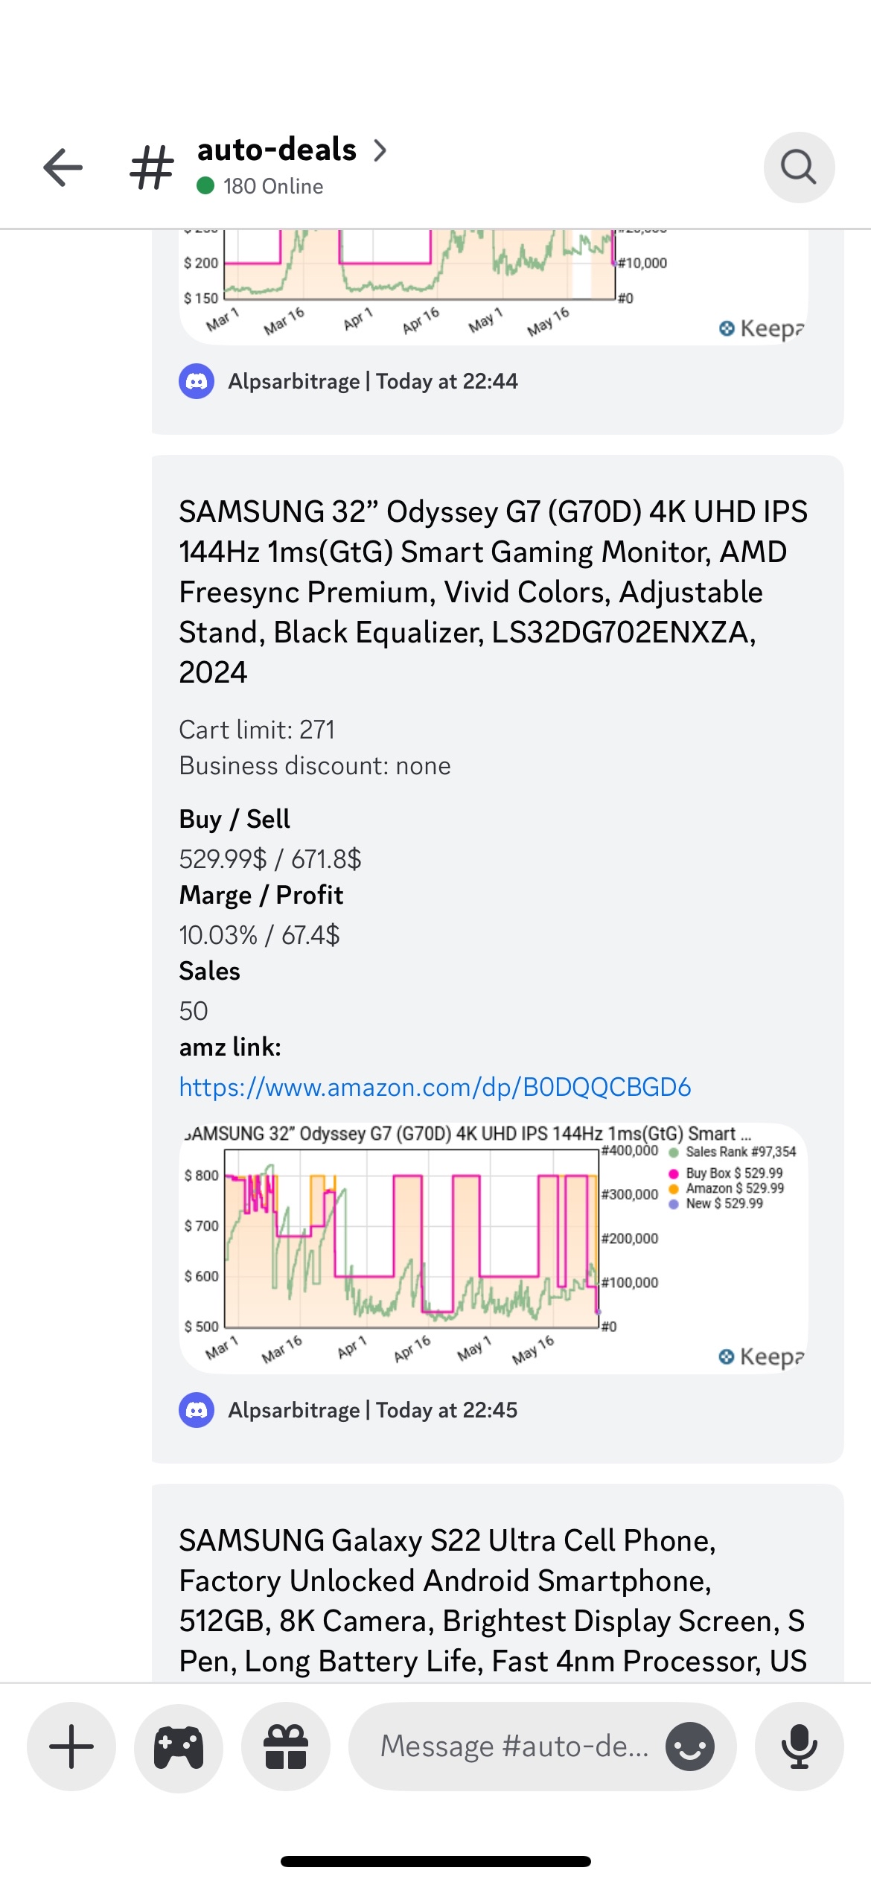Open the top partial Keepa price chart
This screenshot has height=1885, width=871.
(x=493, y=287)
